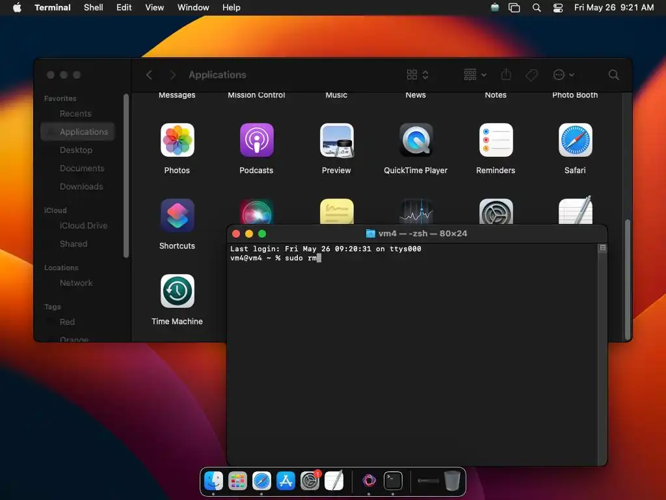Open Safari from the Dock
Screen dimensions: 666x500
pos(261,481)
